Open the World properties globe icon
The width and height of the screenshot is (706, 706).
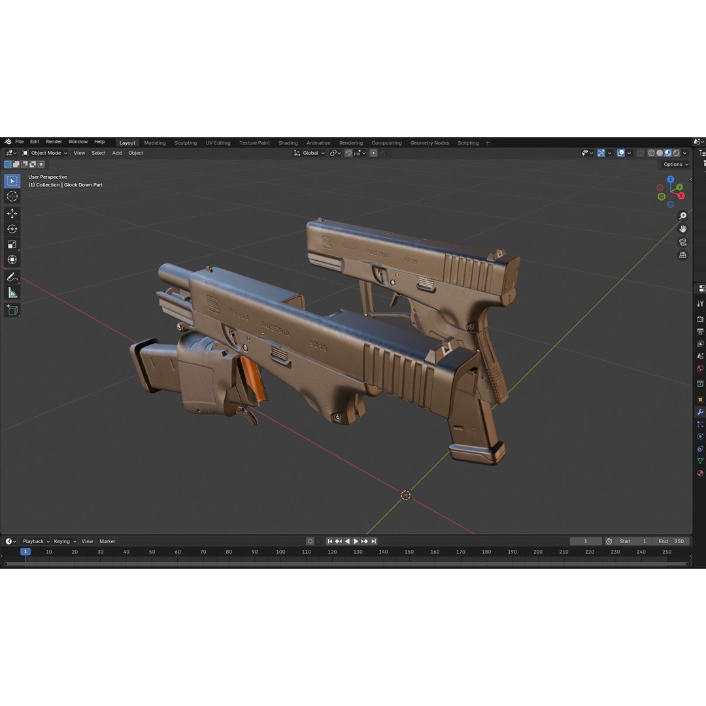(x=700, y=368)
